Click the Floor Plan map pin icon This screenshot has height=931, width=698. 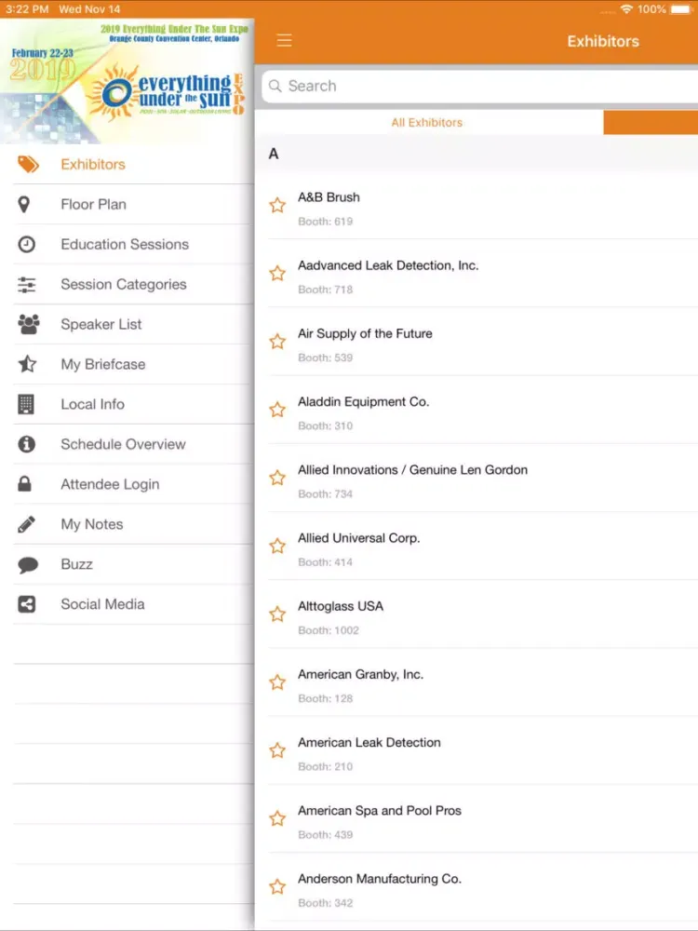pos(24,204)
